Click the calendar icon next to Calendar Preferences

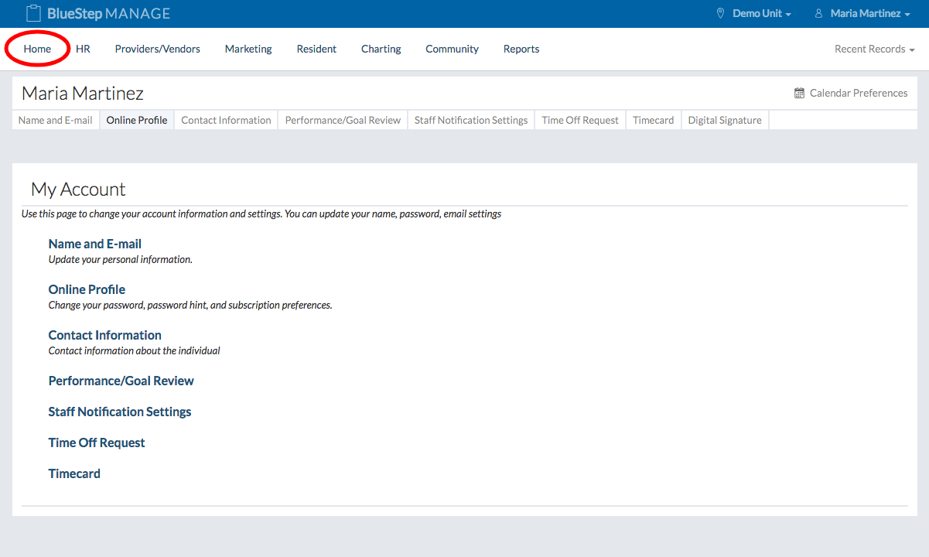[799, 93]
